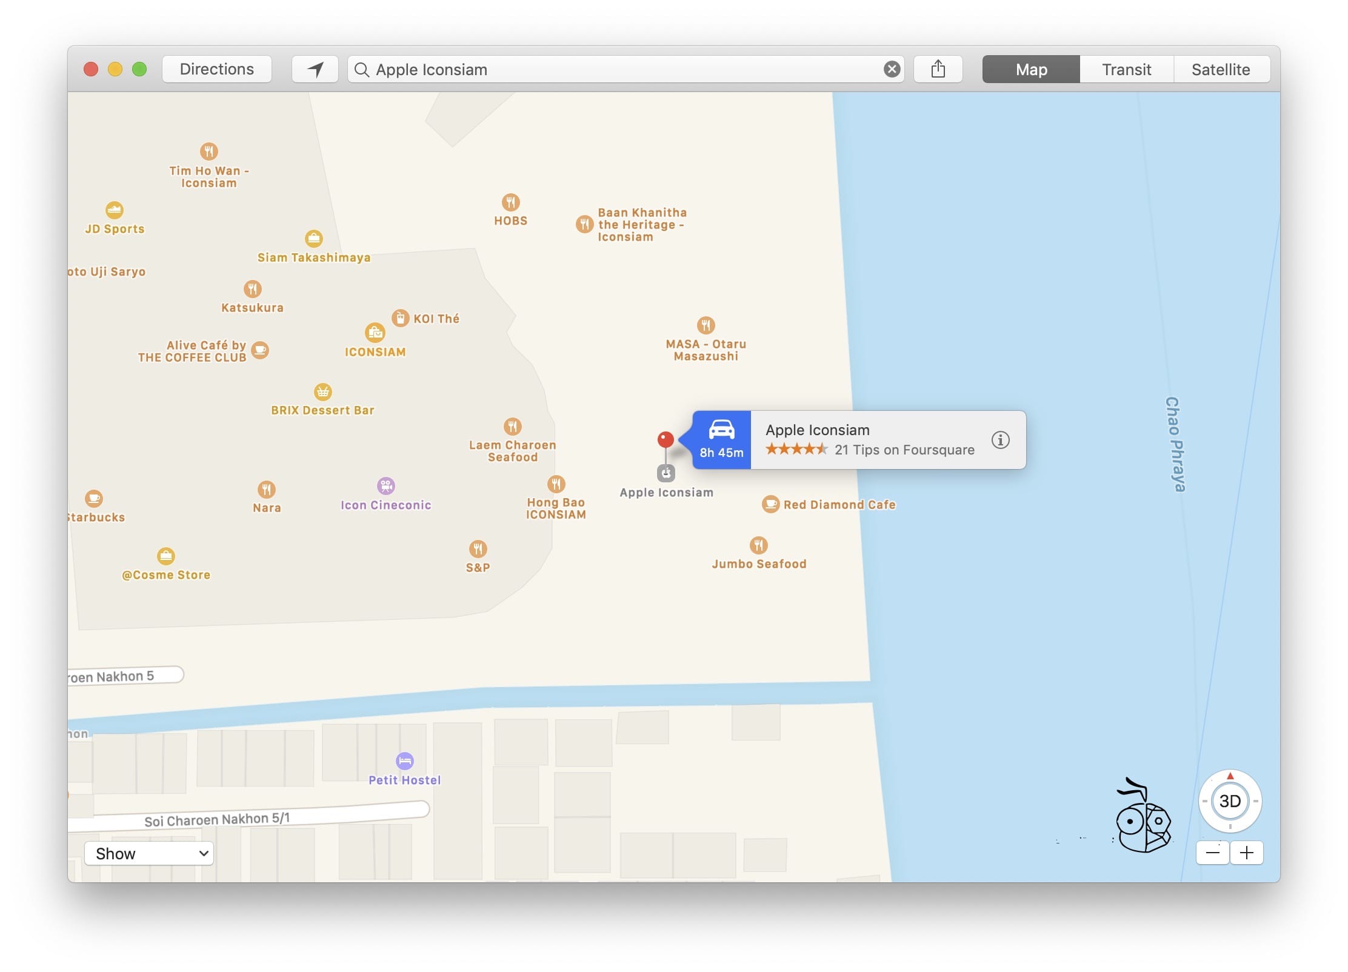1348x972 pixels.
Task: Click the Directions button
Action: coord(216,68)
